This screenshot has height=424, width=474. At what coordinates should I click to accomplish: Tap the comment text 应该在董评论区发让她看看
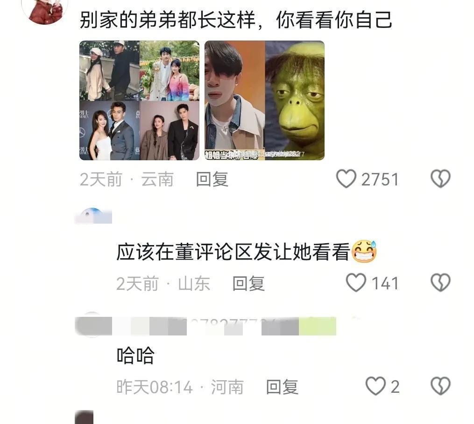pyautogui.click(x=233, y=252)
